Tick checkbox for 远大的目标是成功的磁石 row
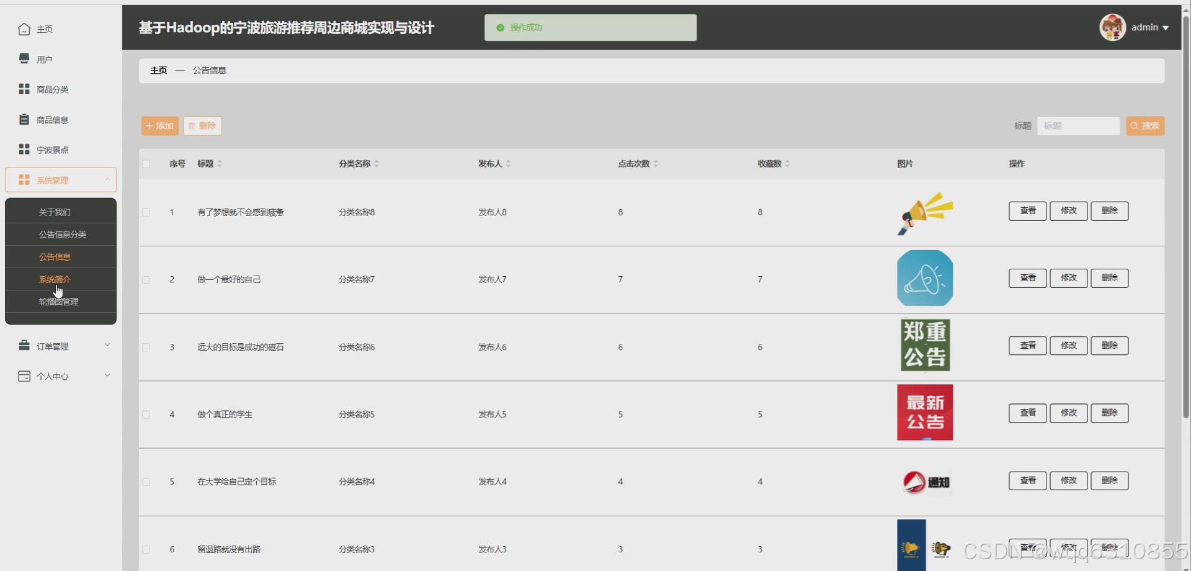The image size is (1191, 571). click(x=146, y=348)
